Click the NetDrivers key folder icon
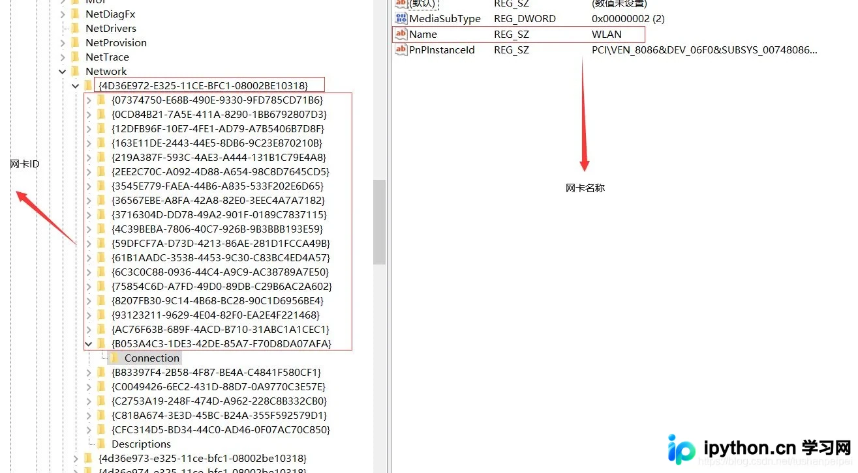Screen dimensions: 858x473 pyautogui.click(x=75, y=28)
